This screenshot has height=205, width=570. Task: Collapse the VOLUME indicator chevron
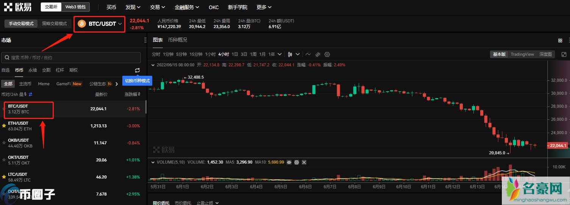tap(153, 162)
